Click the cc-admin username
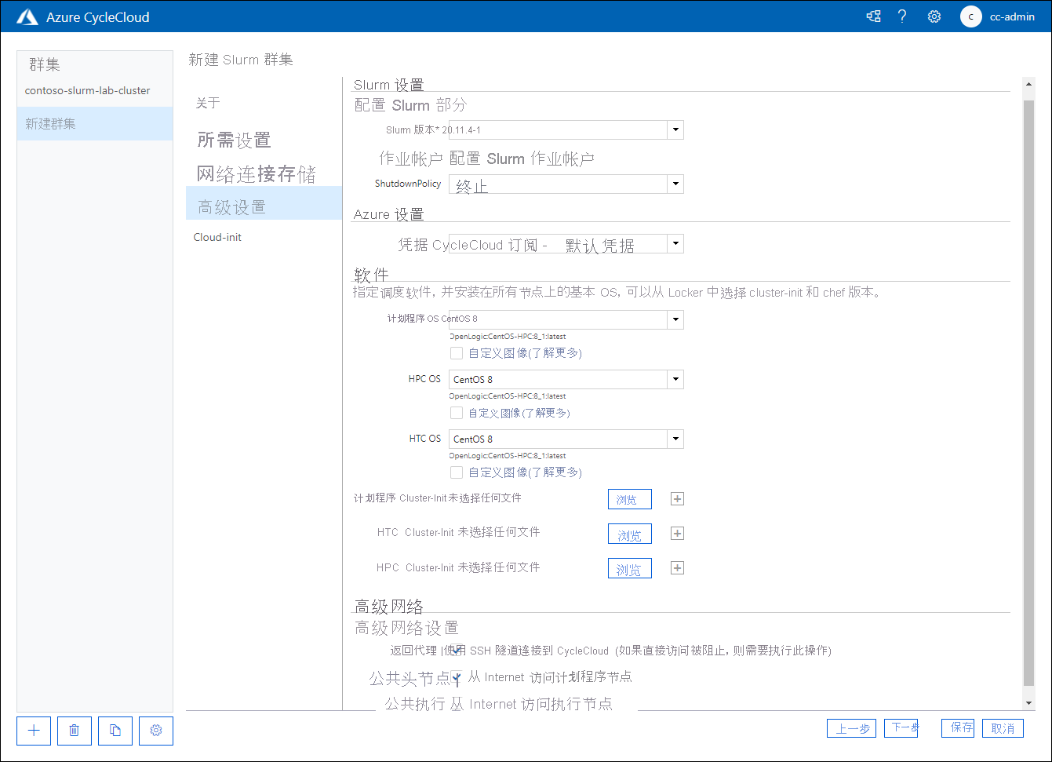Screen dimensions: 1052x762 coord(1012,16)
